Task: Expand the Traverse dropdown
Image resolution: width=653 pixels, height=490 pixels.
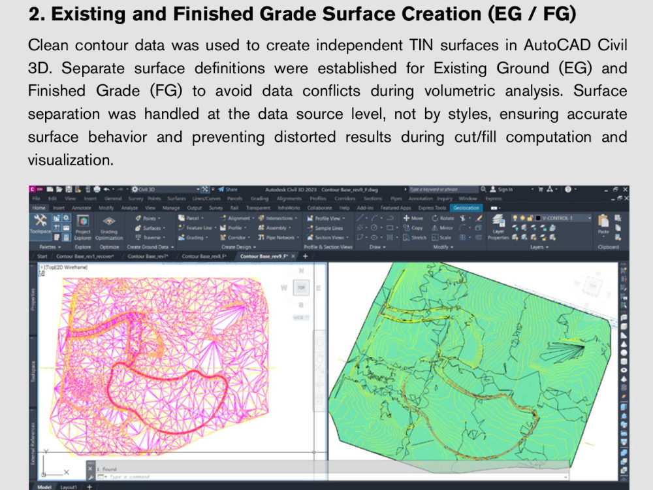Action: (x=165, y=238)
